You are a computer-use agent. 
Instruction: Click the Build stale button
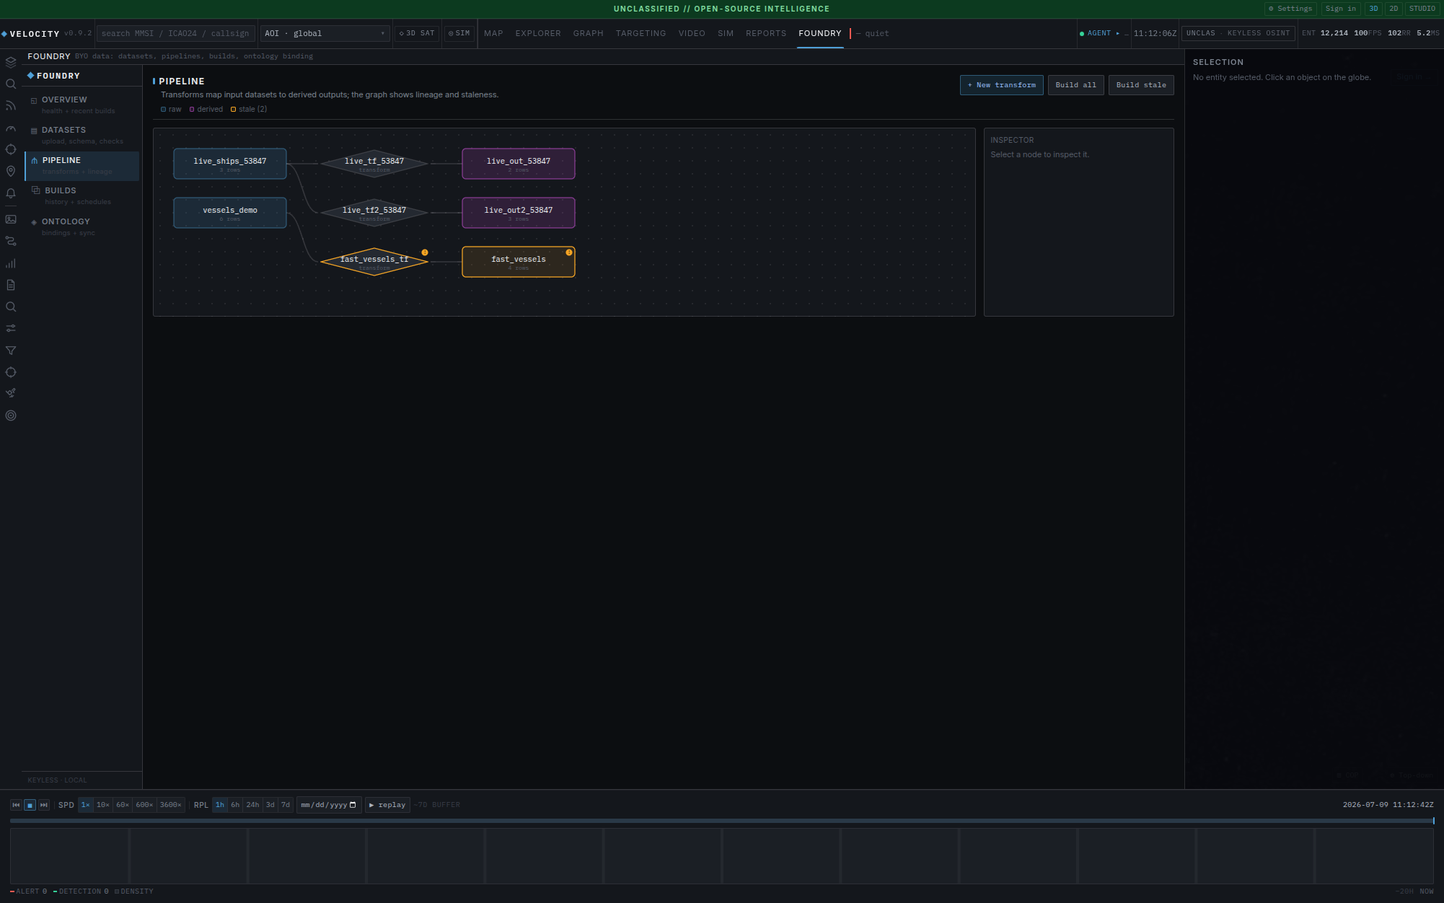pyautogui.click(x=1141, y=85)
